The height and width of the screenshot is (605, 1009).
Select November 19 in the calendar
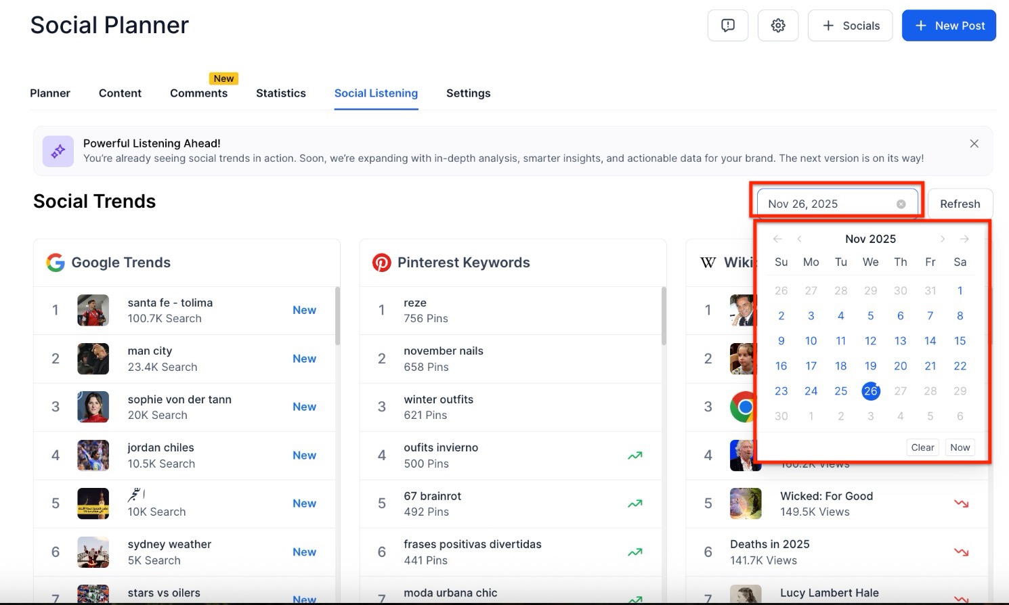[870, 366]
